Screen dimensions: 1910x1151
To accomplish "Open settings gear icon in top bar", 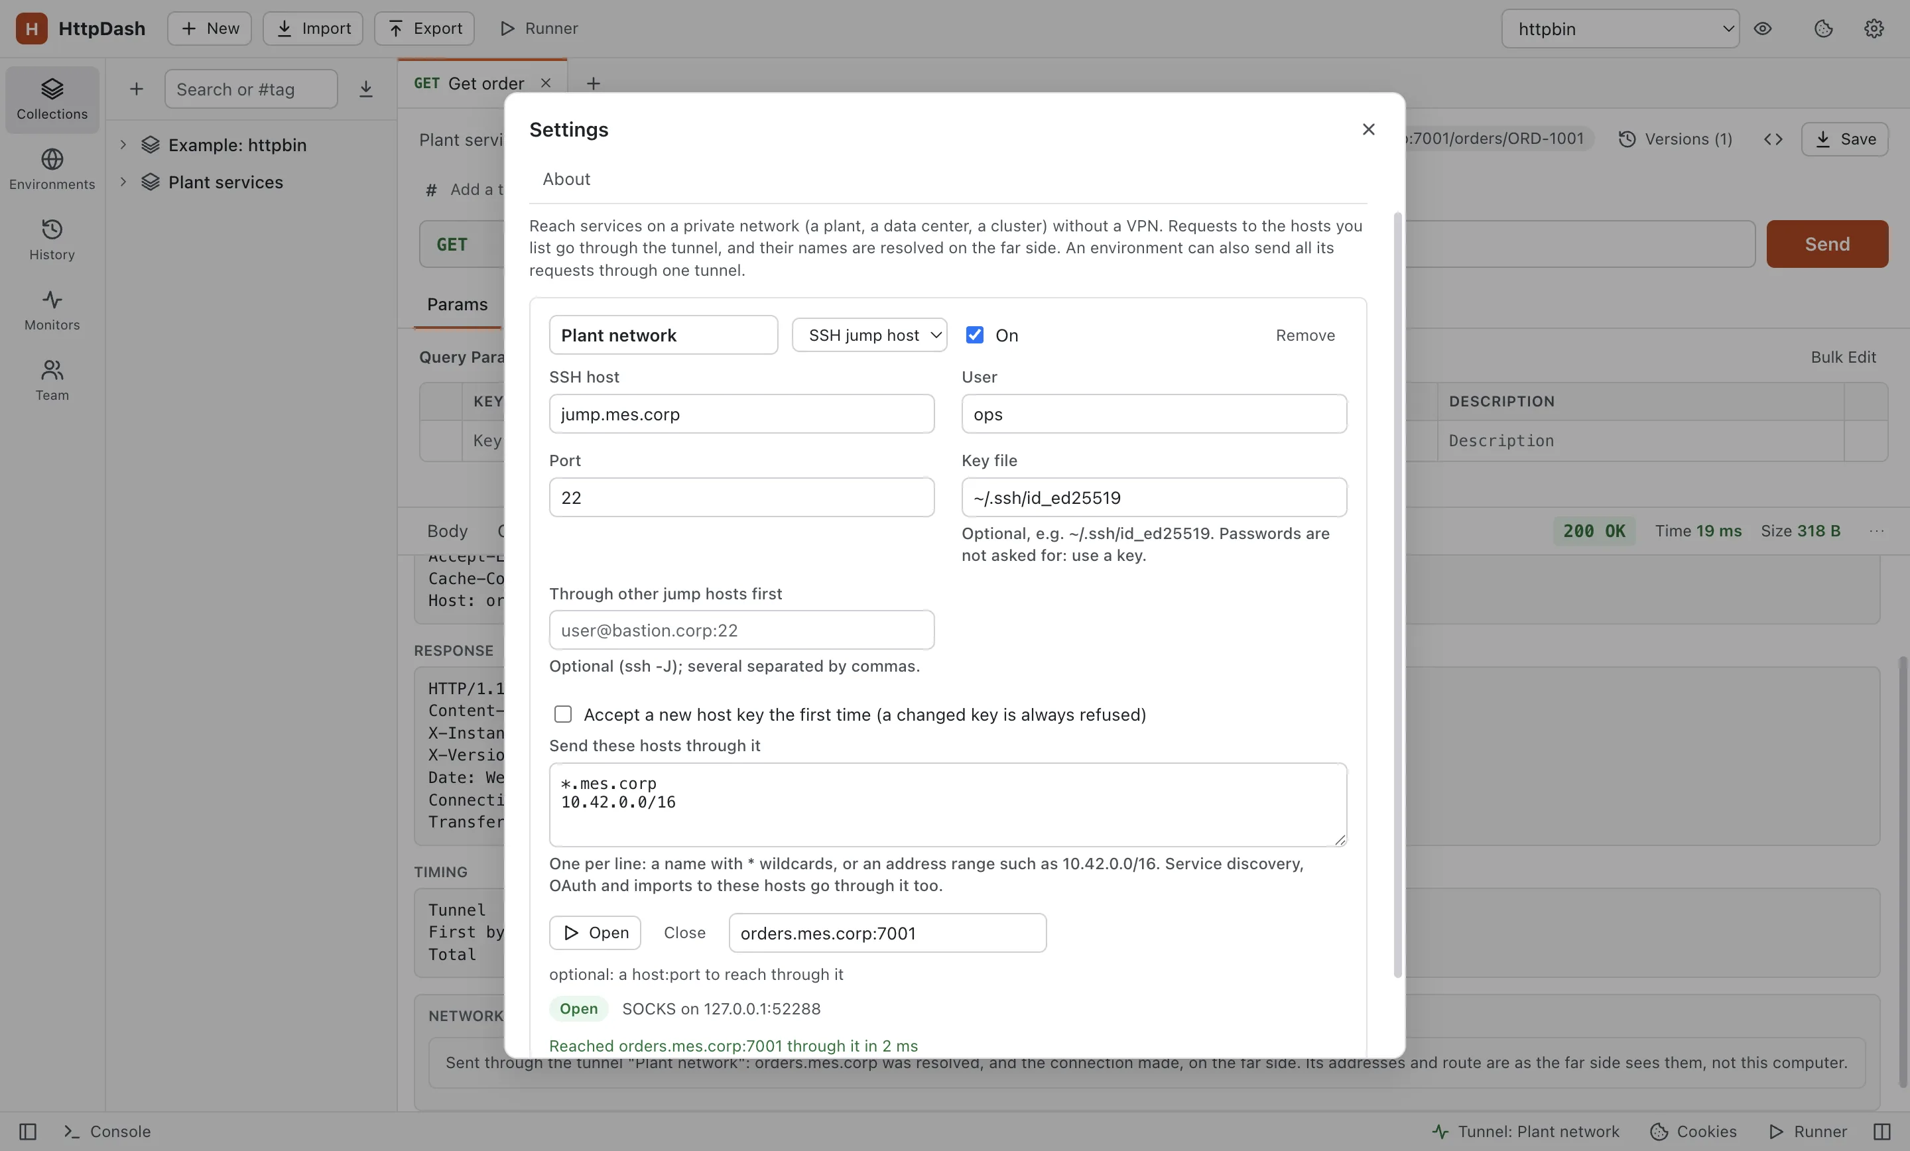I will 1874,29.
